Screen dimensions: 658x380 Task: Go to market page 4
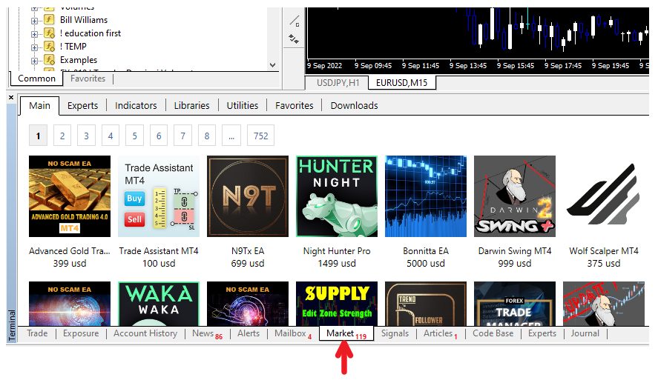pyautogui.click(x=111, y=136)
